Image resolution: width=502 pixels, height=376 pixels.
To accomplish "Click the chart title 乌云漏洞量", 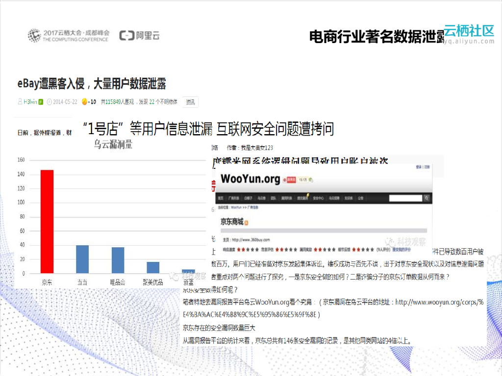I will click(113, 144).
